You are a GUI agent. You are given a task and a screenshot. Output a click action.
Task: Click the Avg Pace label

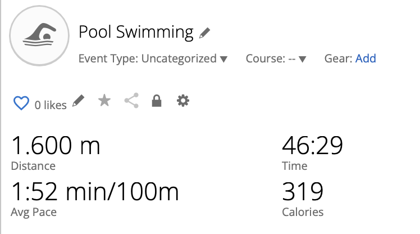[34, 212]
